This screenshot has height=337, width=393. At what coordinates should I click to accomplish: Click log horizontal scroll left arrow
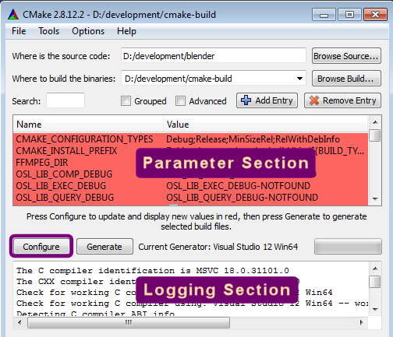(x=19, y=322)
